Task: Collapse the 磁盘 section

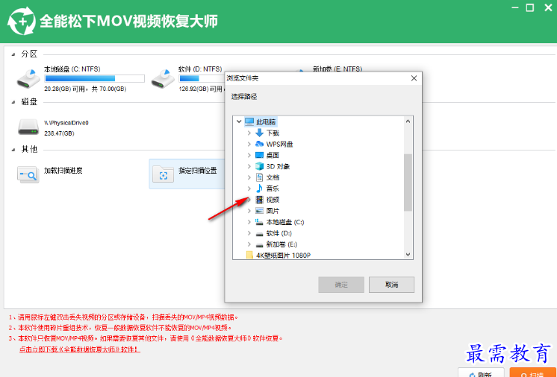Action: coord(13,102)
